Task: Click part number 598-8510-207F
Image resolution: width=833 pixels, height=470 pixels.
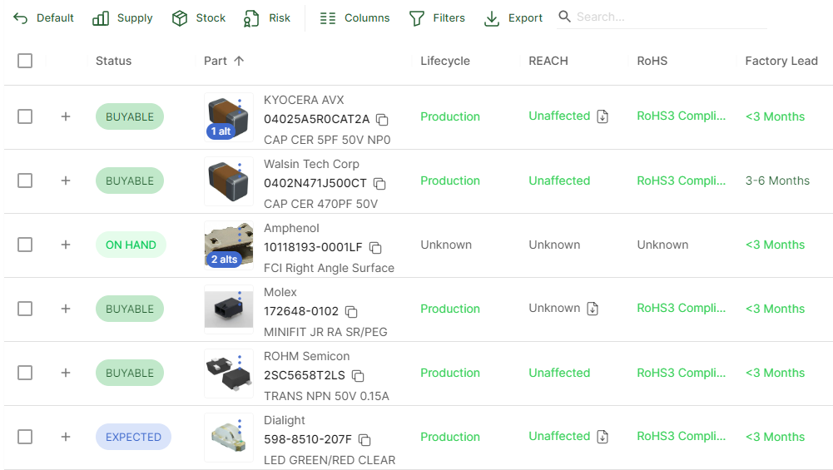Action: click(308, 439)
